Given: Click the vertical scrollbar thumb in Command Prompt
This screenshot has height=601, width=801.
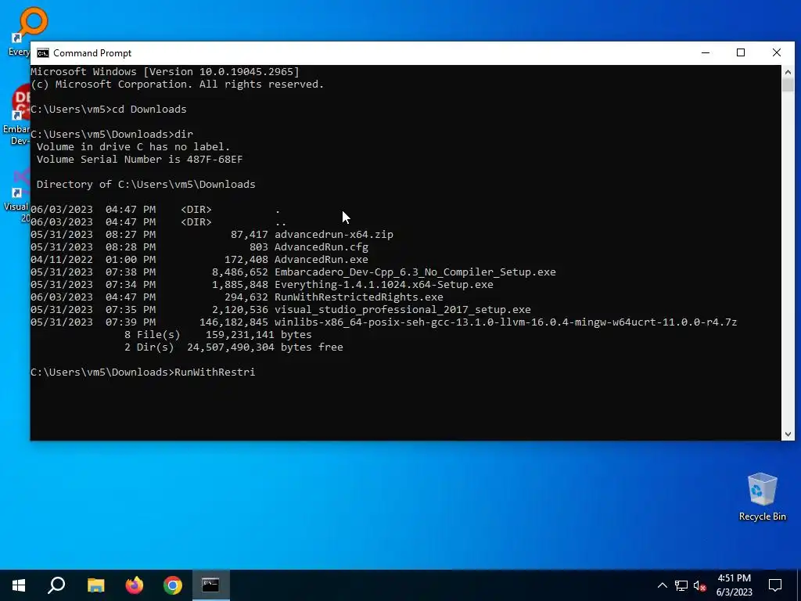Looking at the screenshot, I should pos(788,85).
